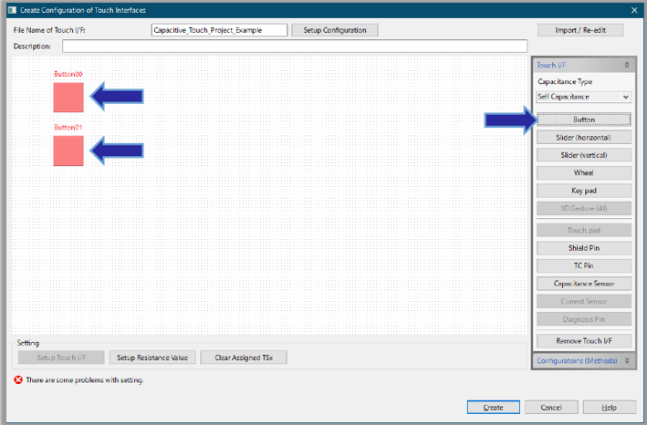The height and width of the screenshot is (425, 647).
Task: Click the 3D Gesture (AI) button
Action: pos(584,208)
